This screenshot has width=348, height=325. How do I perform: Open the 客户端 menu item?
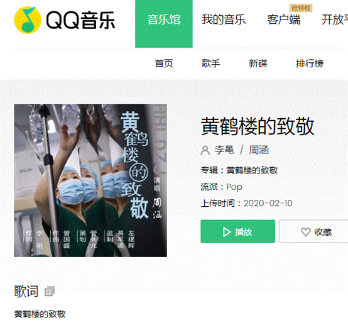coord(283,19)
